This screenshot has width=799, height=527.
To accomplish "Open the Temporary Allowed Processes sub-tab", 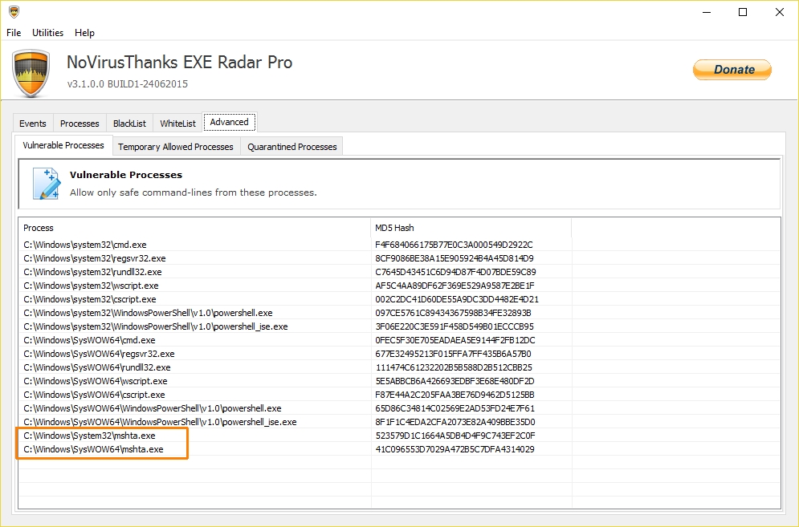I will pyautogui.click(x=176, y=147).
